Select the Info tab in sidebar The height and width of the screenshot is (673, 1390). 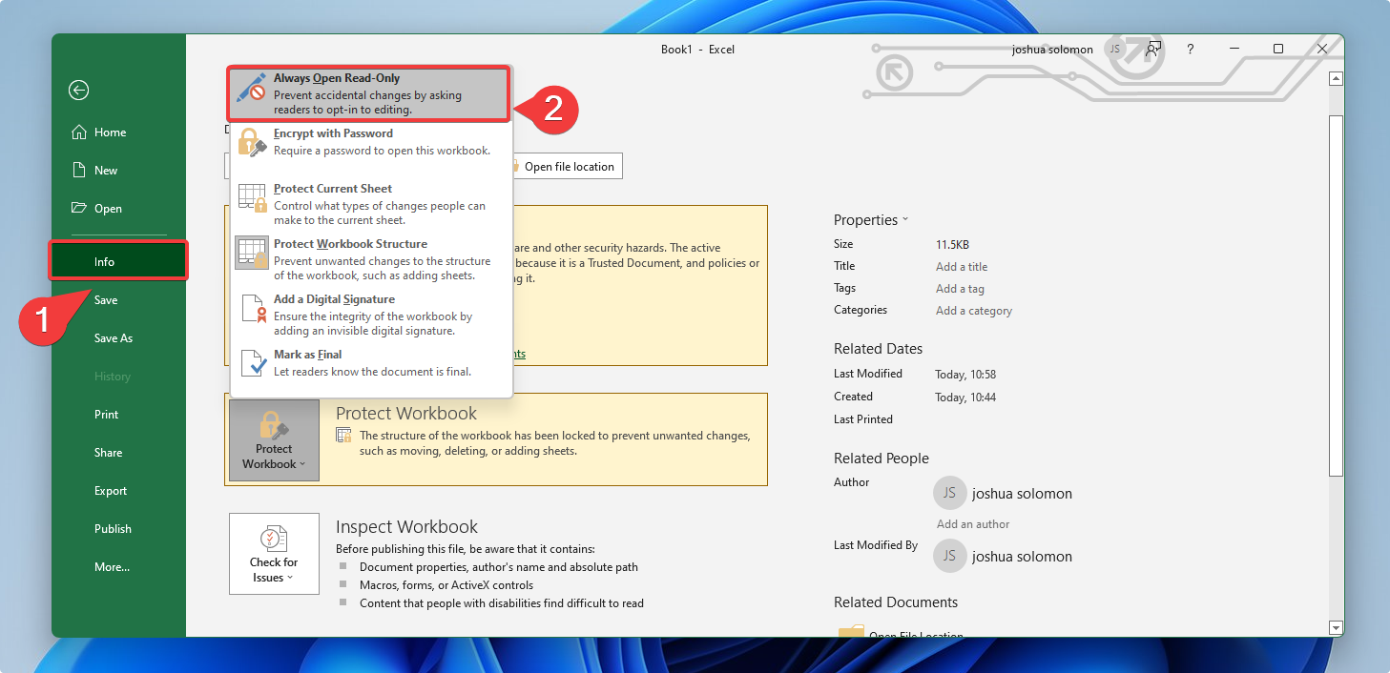[118, 261]
